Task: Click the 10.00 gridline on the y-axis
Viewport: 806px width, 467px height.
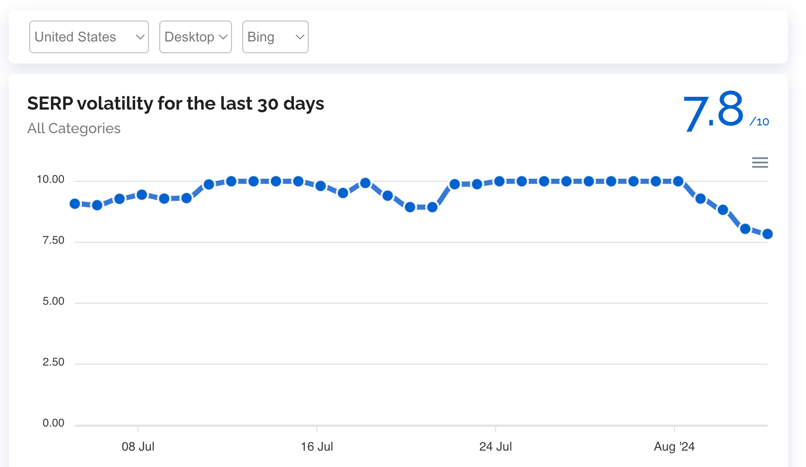Action: [x=52, y=179]
